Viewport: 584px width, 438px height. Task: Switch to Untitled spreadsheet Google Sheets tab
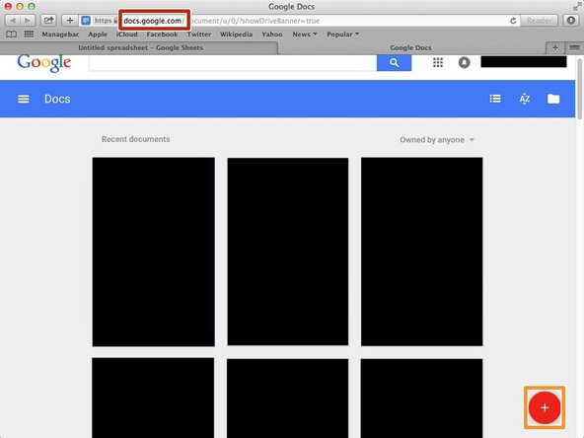point(139,47)
